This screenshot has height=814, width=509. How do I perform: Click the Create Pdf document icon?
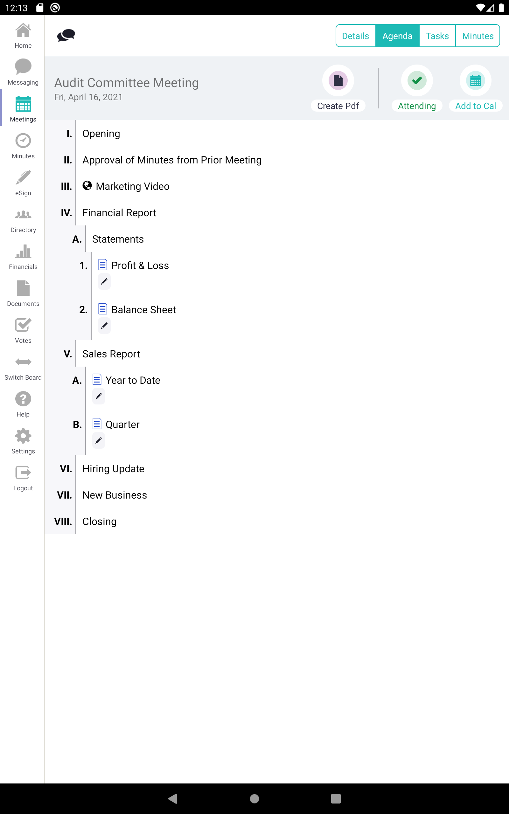(338, 81)
